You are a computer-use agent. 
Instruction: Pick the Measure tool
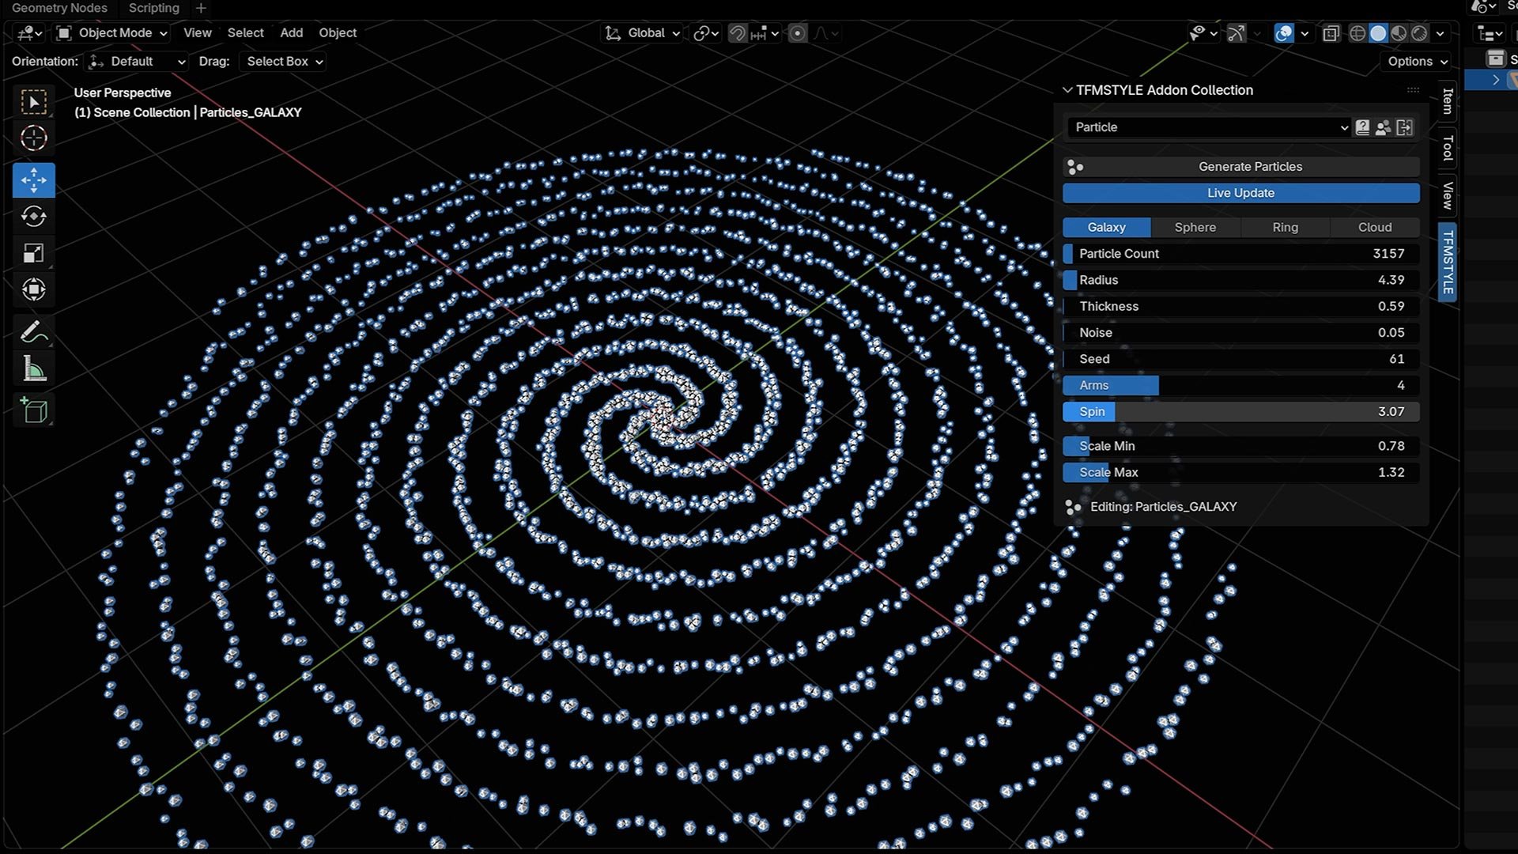point(33,368)
